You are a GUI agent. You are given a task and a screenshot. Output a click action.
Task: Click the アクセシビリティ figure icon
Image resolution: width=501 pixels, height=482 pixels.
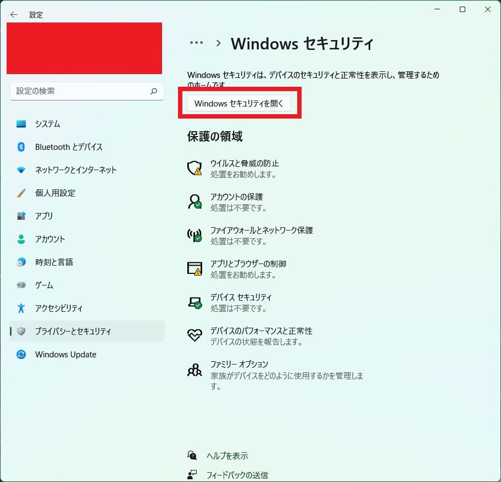click(x=21, y=308)
